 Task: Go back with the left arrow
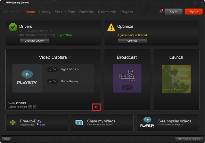tap(6, 12)
